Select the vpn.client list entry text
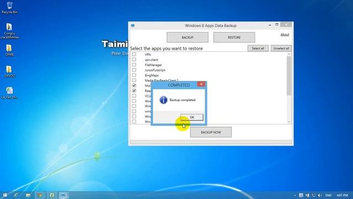The width and height of the screenshot is (353, 199). pos(151,60)
